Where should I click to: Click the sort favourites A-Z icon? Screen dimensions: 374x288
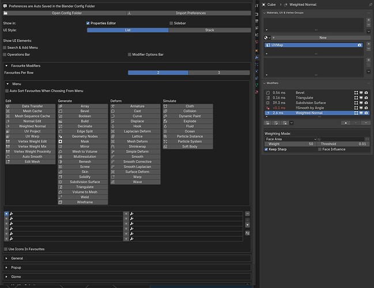247,233
